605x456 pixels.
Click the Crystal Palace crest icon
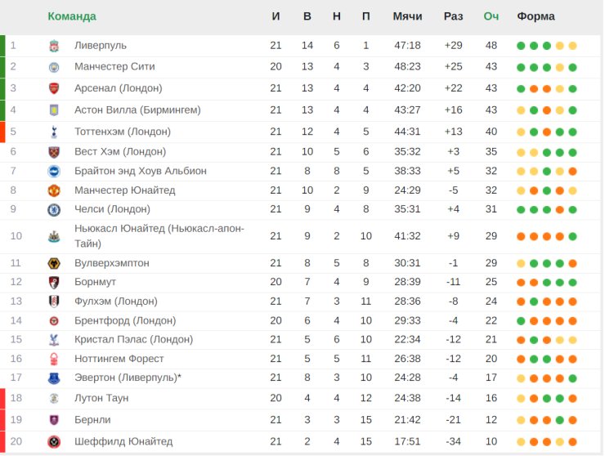point(54,339)
